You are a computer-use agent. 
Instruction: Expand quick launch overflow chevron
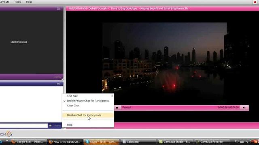[x=7, y=141]
